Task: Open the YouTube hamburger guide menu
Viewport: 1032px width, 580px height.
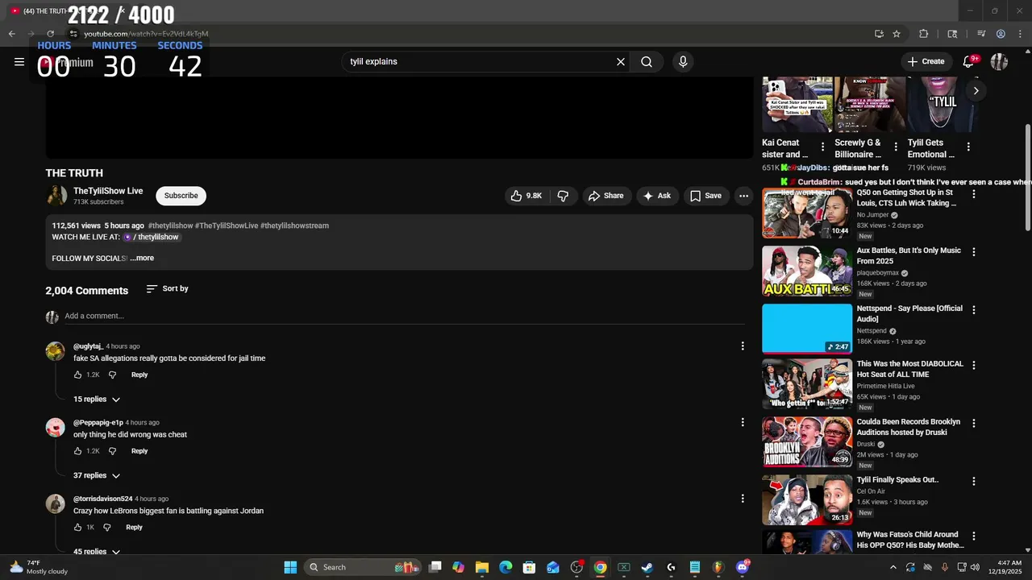Action: tap(19, 61)
